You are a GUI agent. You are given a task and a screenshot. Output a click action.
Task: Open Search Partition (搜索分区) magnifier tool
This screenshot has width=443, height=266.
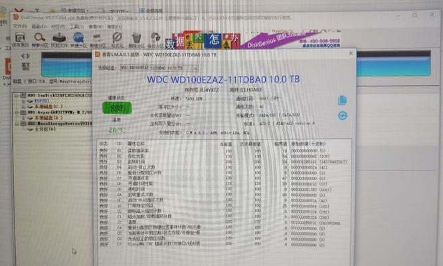tap(40, 40)
